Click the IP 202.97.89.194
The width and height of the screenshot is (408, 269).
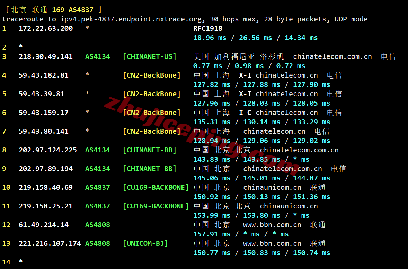(x=46, y=169)
